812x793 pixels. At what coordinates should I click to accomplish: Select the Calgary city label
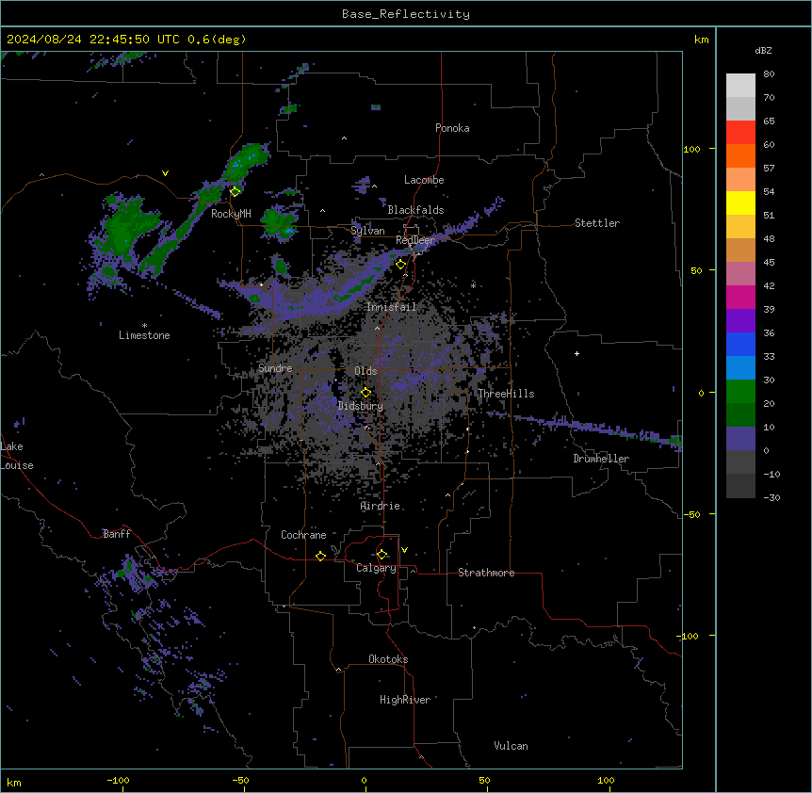[x=377, y=568]
